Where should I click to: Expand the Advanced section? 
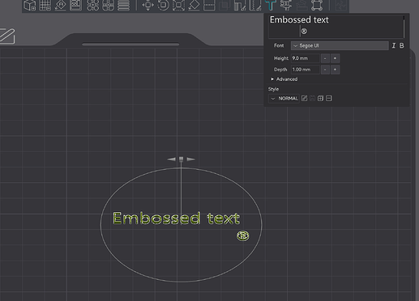(x=284, y=79)
